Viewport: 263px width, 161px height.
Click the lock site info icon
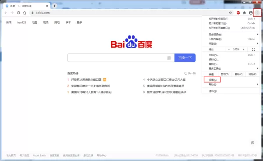[32, 13]
